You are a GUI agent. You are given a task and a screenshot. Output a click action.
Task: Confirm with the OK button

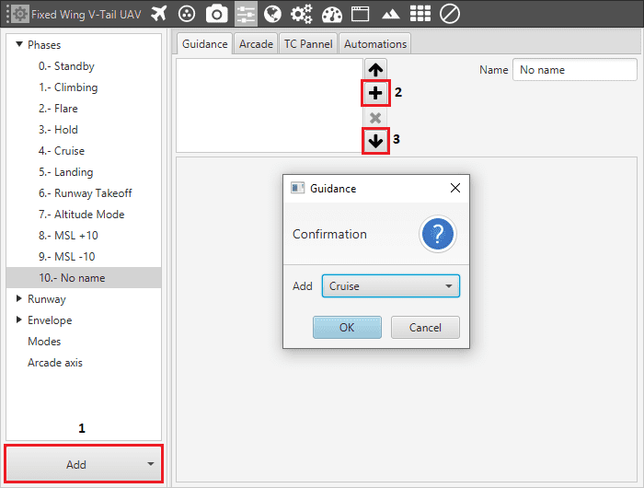tap(347, 327)
